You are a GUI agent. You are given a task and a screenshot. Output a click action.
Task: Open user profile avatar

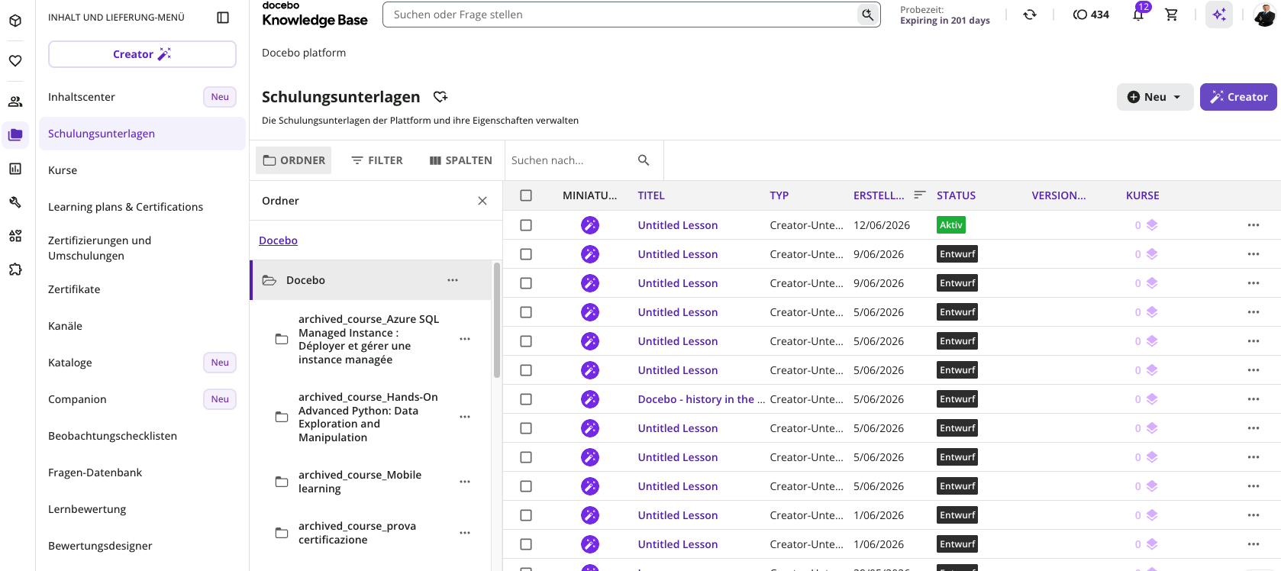click(x=1264, y=15)
